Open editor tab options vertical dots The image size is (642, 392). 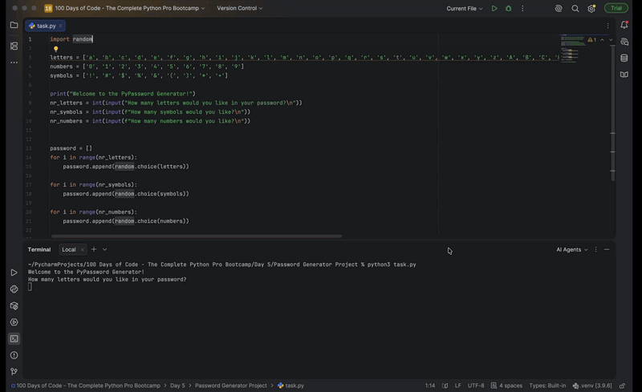[x=607, y=26]
